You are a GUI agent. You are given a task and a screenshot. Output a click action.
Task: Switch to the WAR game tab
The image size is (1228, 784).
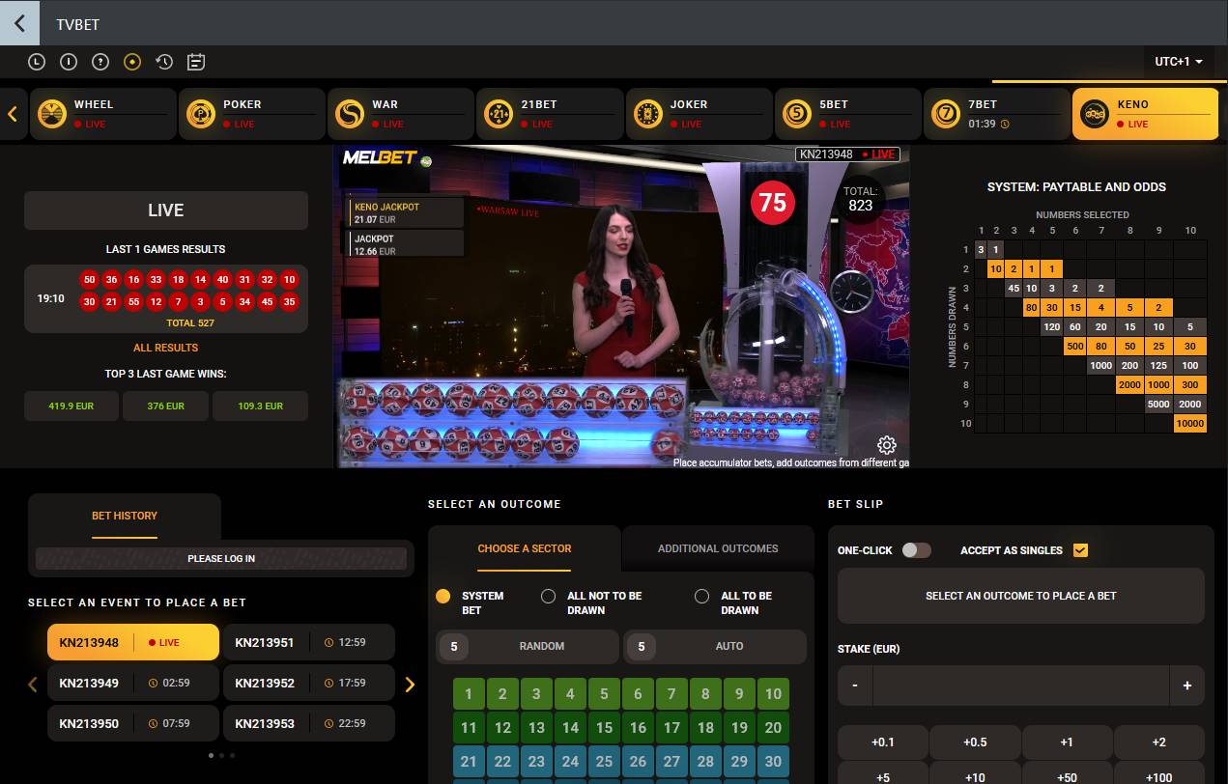(x=401, y=114)
